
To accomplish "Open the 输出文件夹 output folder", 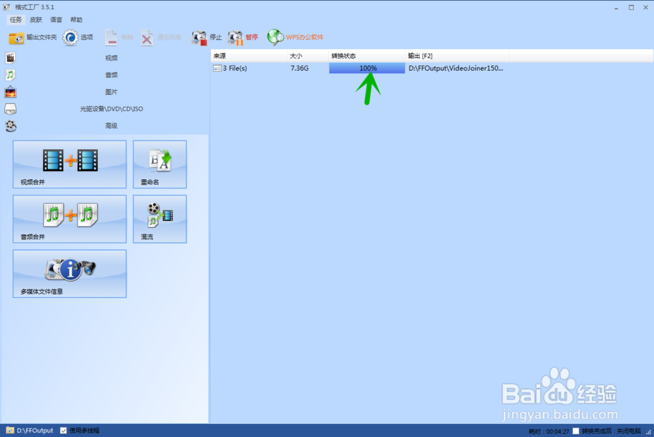I will [33, 37].
